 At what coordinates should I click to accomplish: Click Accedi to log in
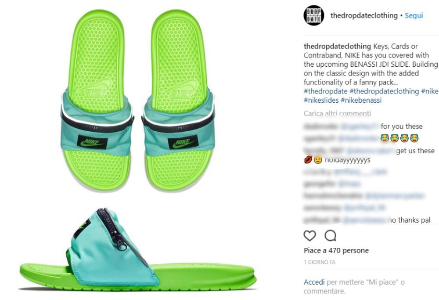[x=314, y=282]
